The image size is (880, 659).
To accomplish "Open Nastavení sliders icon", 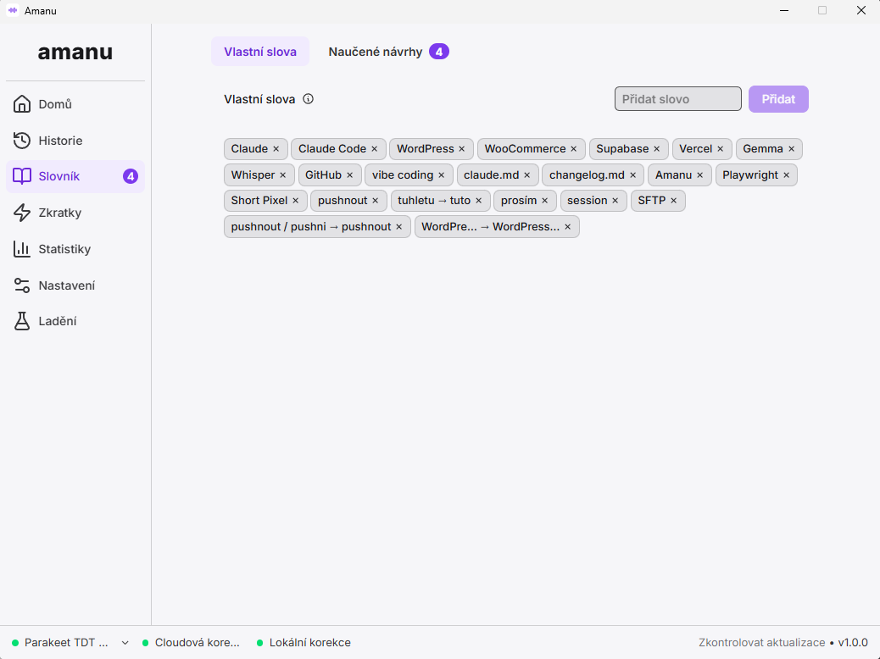I will pyautogui.click(x=22, y=285).
